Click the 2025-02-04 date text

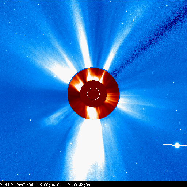(x=22, y=185)
